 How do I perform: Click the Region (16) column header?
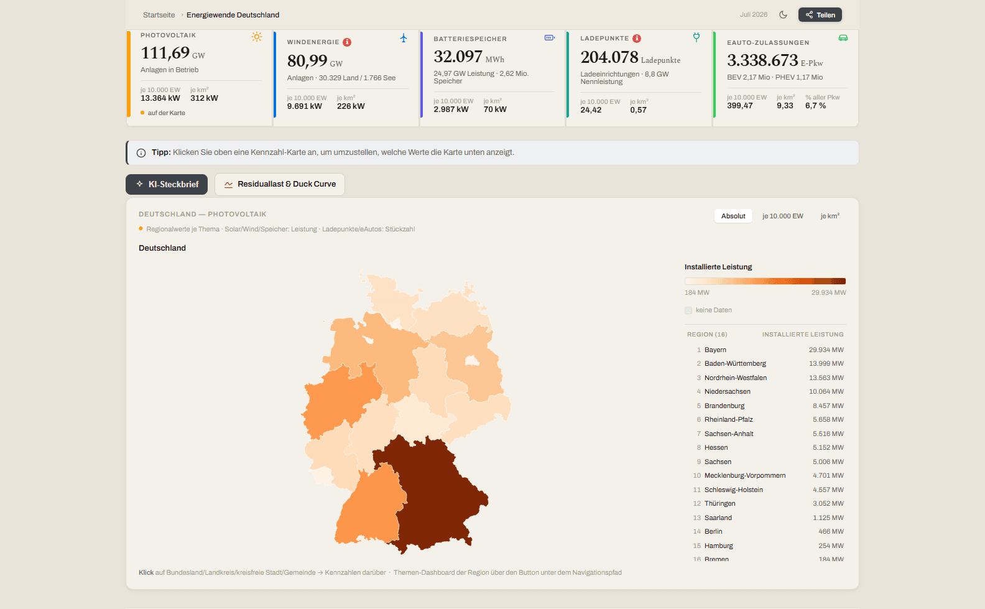(707, 335)
